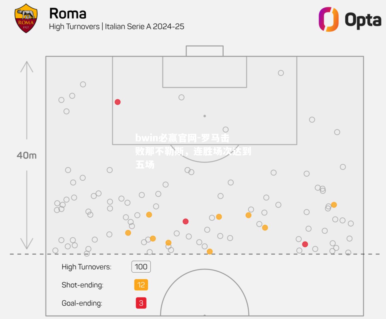The width and height of the screenshot is (386, 319).
Task: Select the orange Shot-ending 12 badge
Action: pyautogui.click(x=141, y=285)
